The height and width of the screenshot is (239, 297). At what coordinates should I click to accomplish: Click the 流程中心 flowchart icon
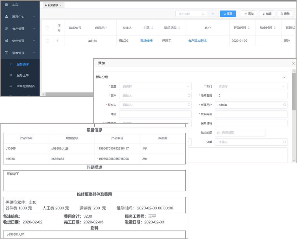6,16
